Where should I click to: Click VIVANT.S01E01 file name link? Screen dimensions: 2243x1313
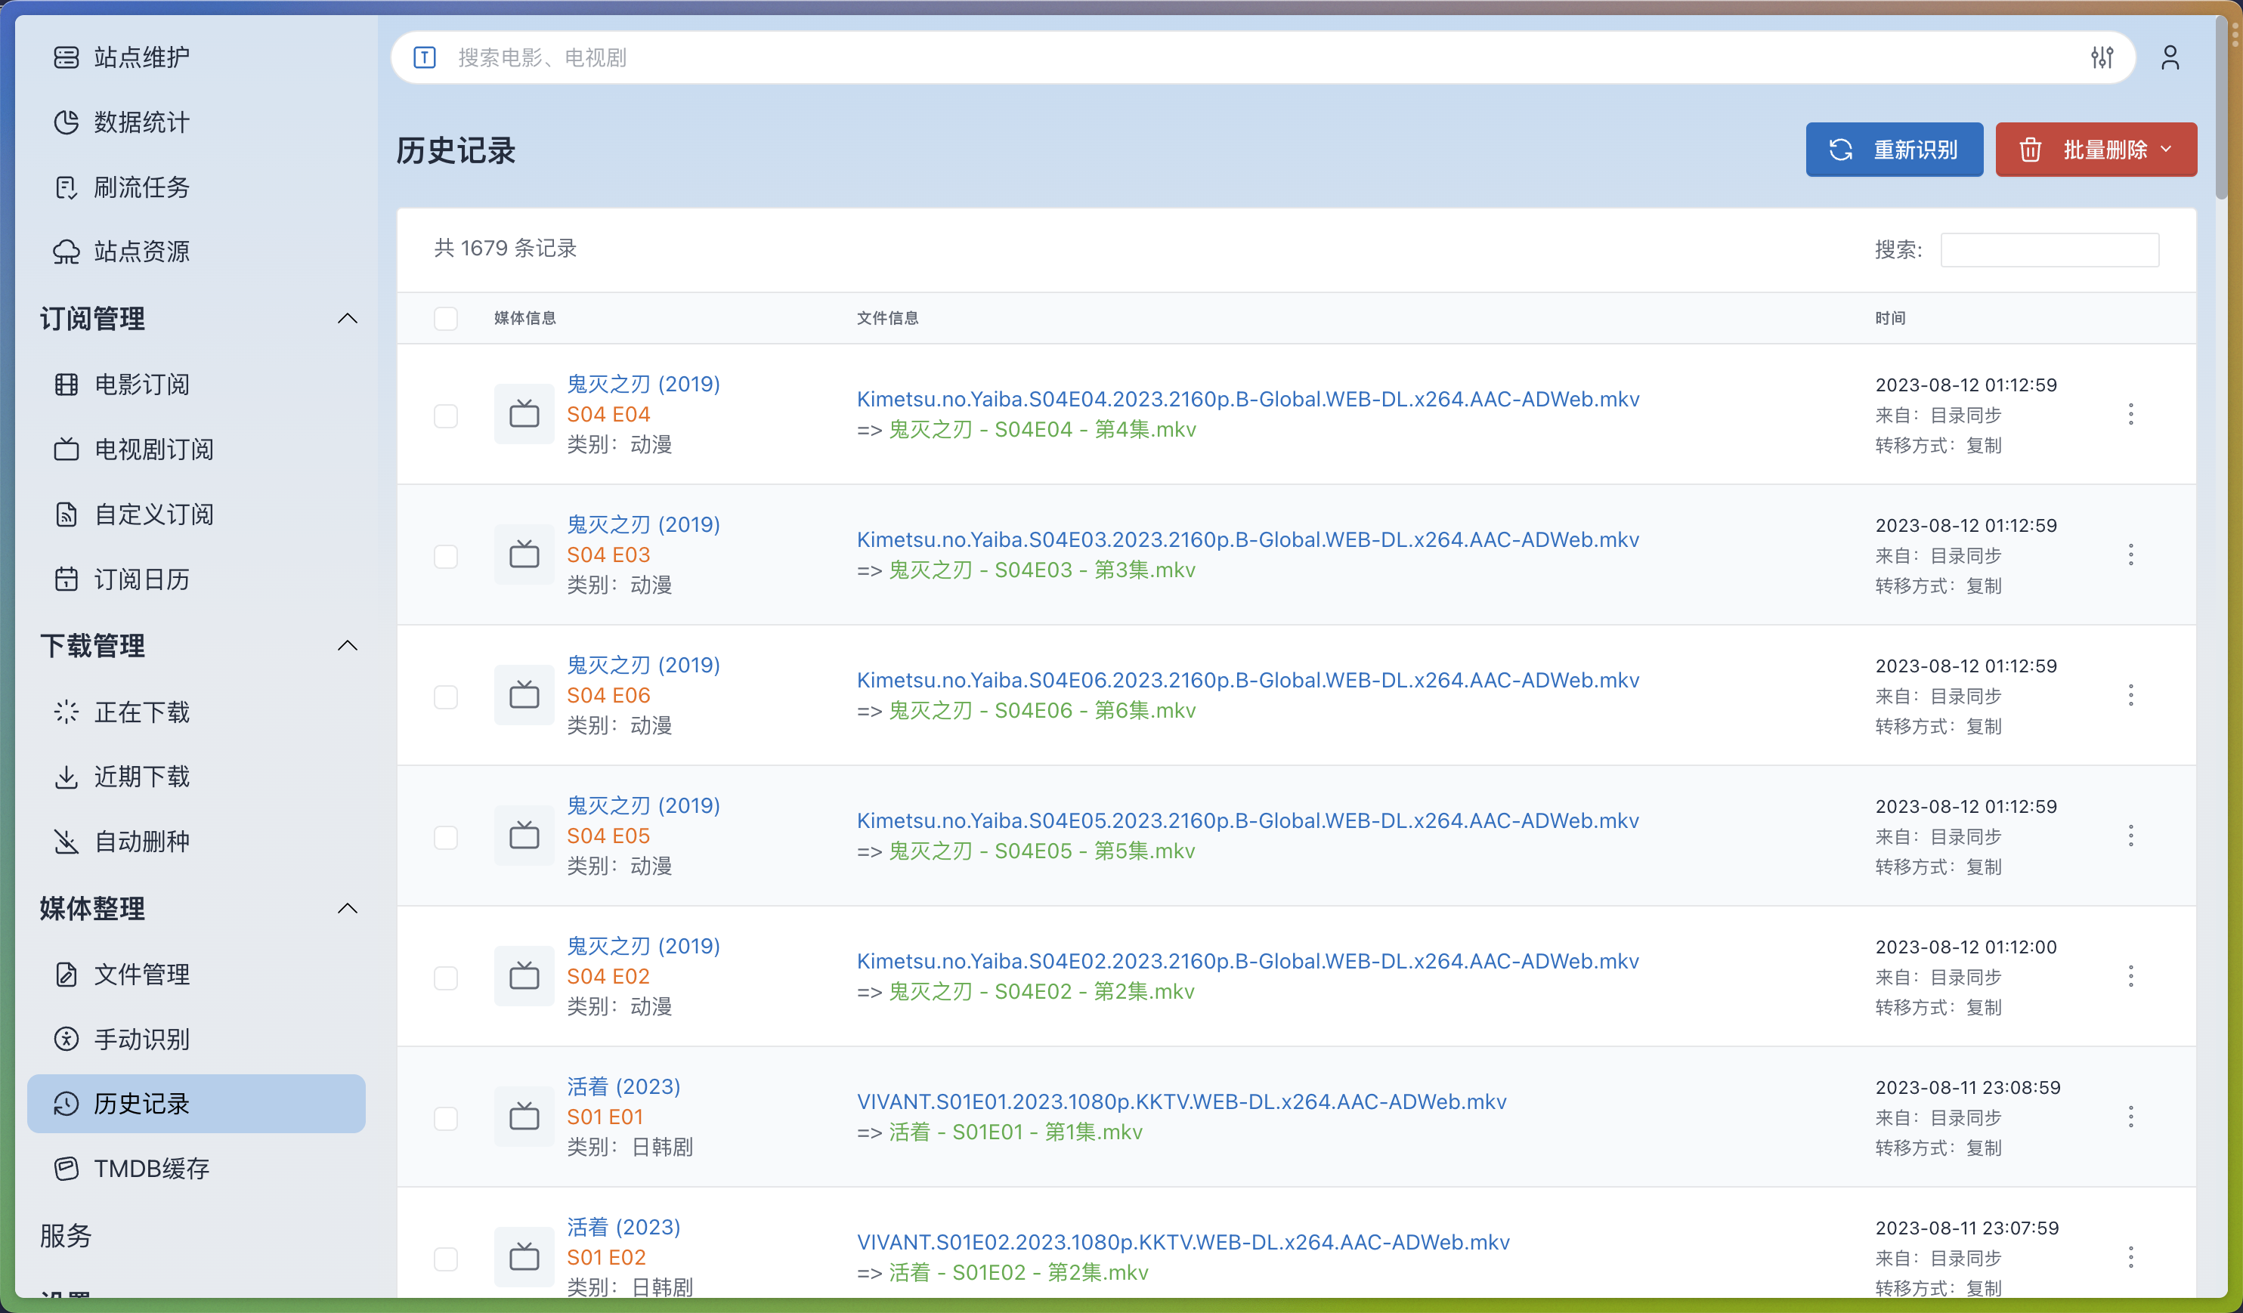pos(1181,1102)
